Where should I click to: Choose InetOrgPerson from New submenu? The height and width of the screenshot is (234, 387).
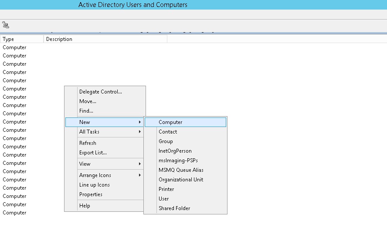point(185,151)
